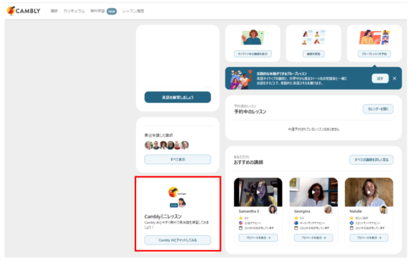Click Natalie's video thumbnail

tap(369, 192)
